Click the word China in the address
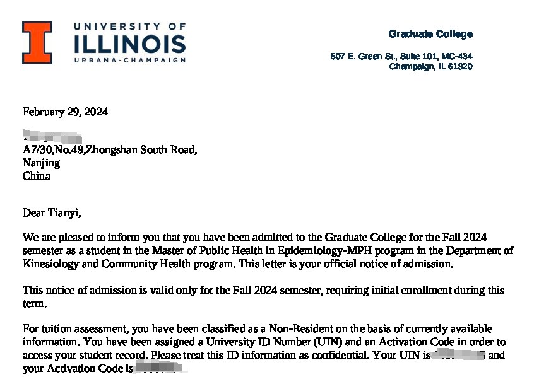Screen dimensions: 551x377 (36, 176)
